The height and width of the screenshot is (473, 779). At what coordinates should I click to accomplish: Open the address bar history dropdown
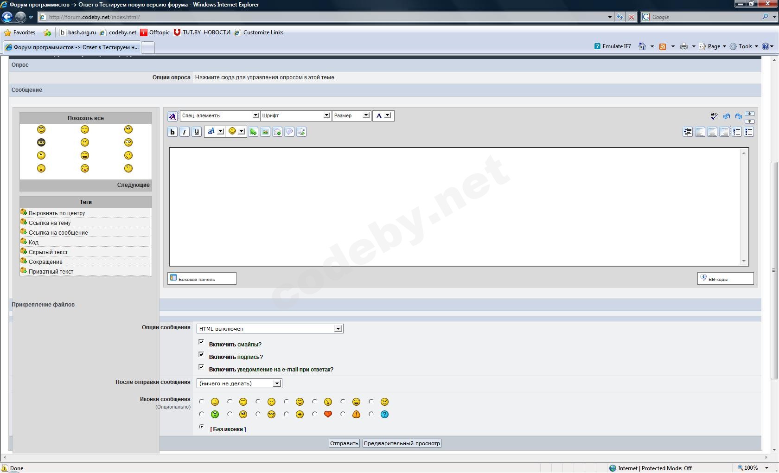click(x=610, y=17)
